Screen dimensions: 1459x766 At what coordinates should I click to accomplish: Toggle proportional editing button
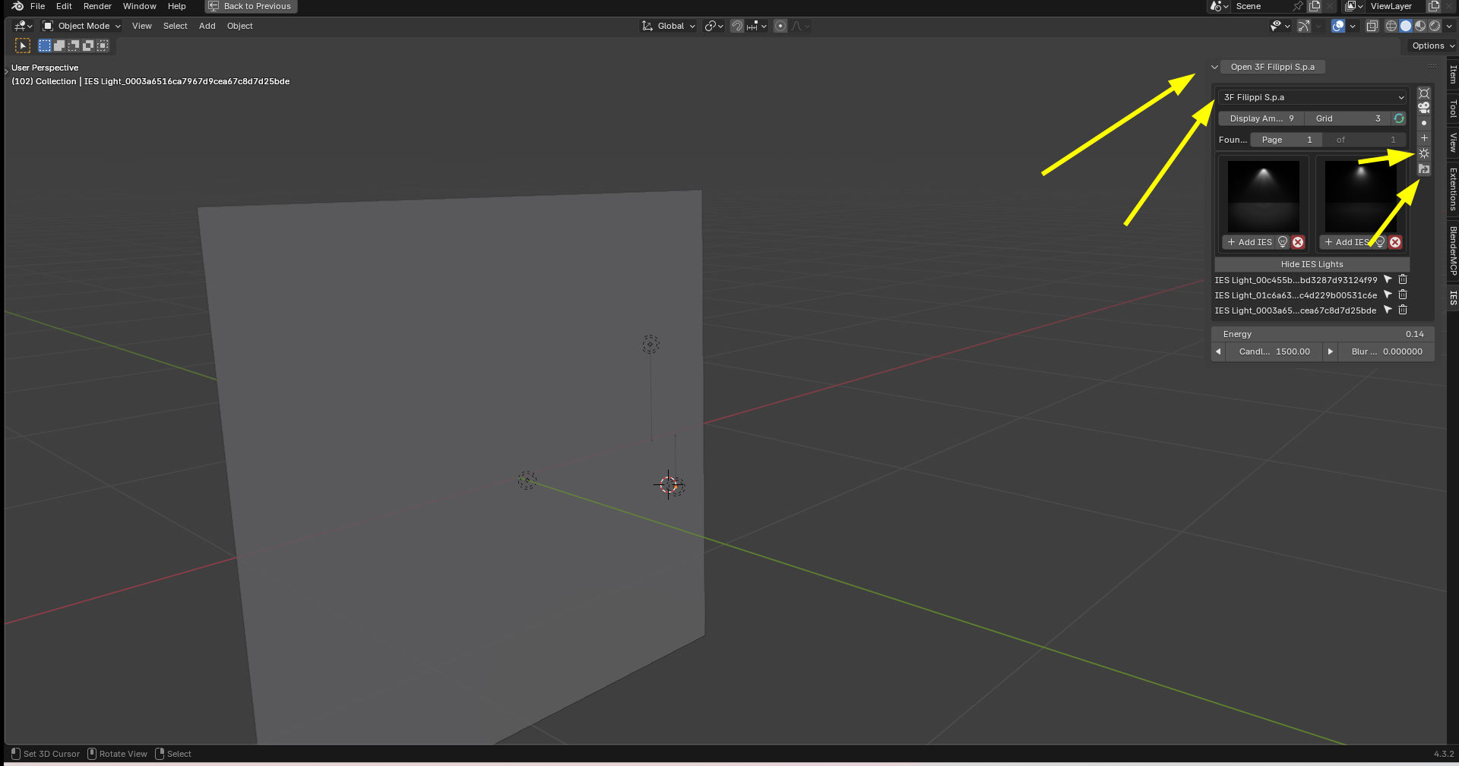click(x=780, y=26)
